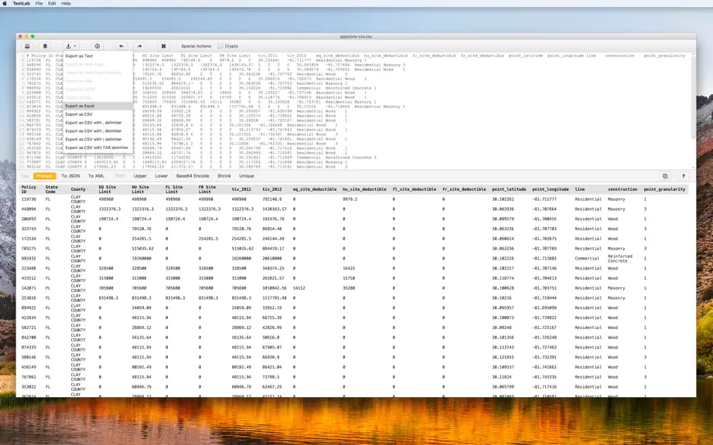Click policy ID cell 353022
This screenshot has width=713, height=445.
[x=29, y=387]
